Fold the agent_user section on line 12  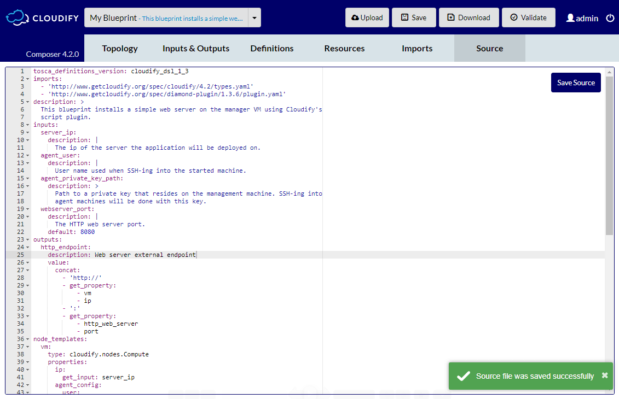tap(27, 155)
